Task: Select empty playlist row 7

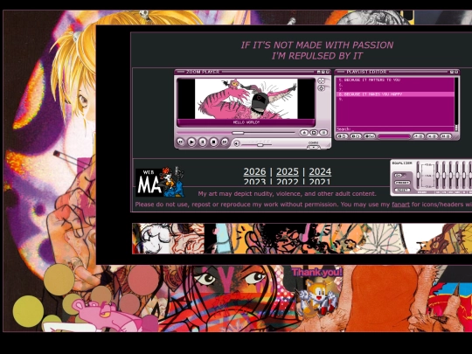Action: tap(395, 90)
